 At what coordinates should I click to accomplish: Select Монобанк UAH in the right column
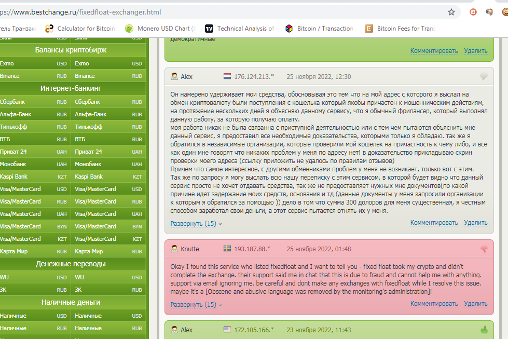[108, 165]
